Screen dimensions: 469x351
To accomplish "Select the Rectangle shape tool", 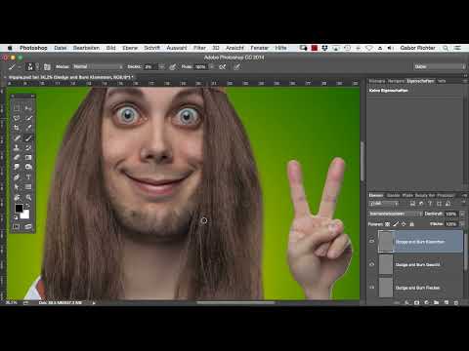I will pyautogui.click(x=28, y=187).
